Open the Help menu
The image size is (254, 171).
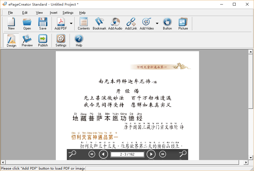82,13
